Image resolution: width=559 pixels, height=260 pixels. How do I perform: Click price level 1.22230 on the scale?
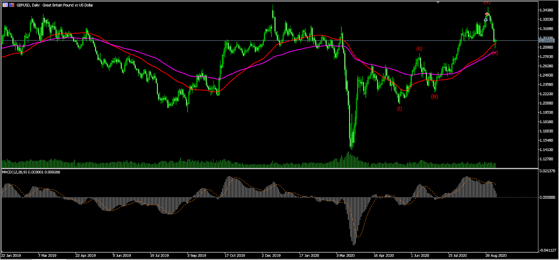[x=546, y=94]
